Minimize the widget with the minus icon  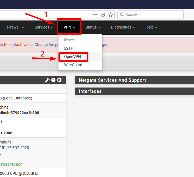(x=53, y=80)
